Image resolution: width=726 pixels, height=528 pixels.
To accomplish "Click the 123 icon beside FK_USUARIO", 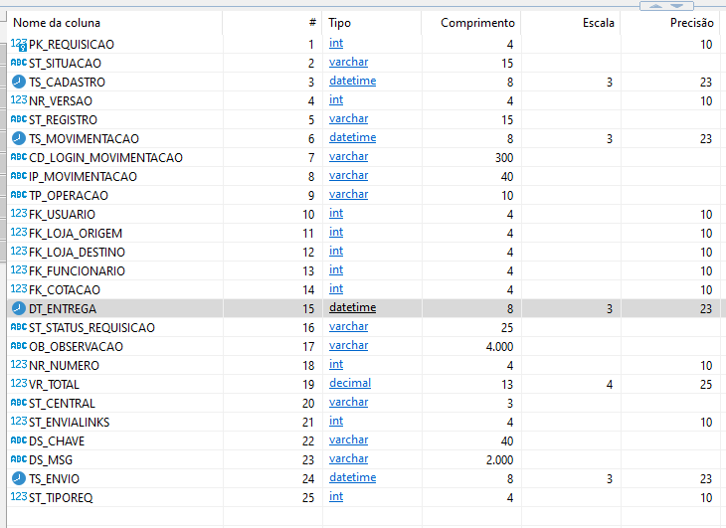I will (x=19, y=214).
